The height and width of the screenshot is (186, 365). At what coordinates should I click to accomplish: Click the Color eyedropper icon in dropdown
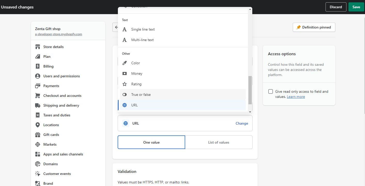click(x=125, y=63)
